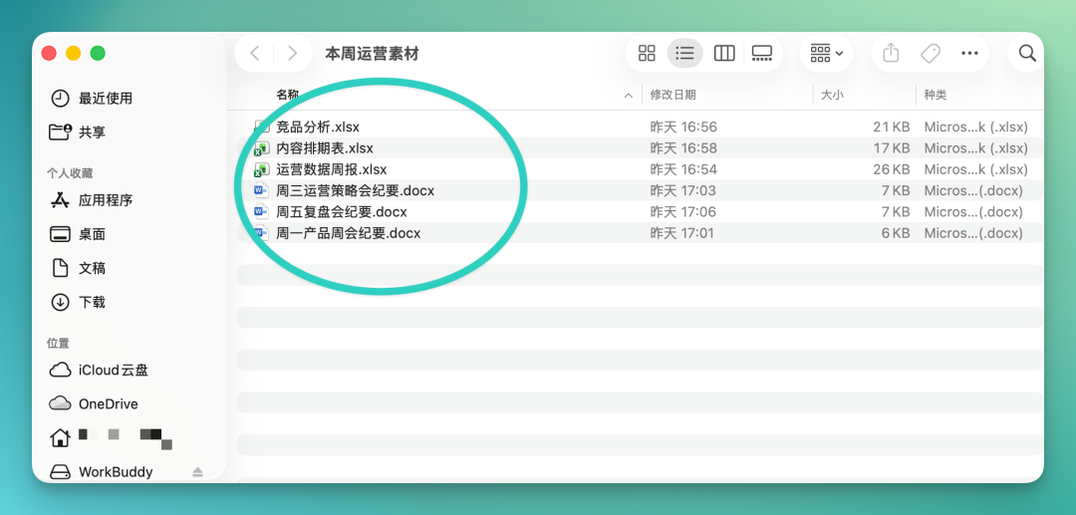The height and width of the screenshot is (515, 1076).
Task: Sort by 修改日期 column header
Action: pos(673,95)
